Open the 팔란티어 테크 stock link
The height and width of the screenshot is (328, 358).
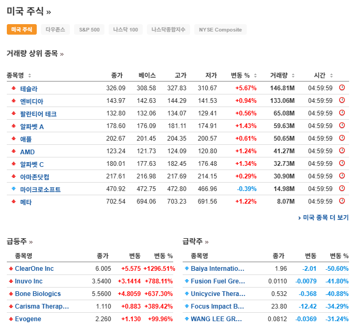pos(38,114)
